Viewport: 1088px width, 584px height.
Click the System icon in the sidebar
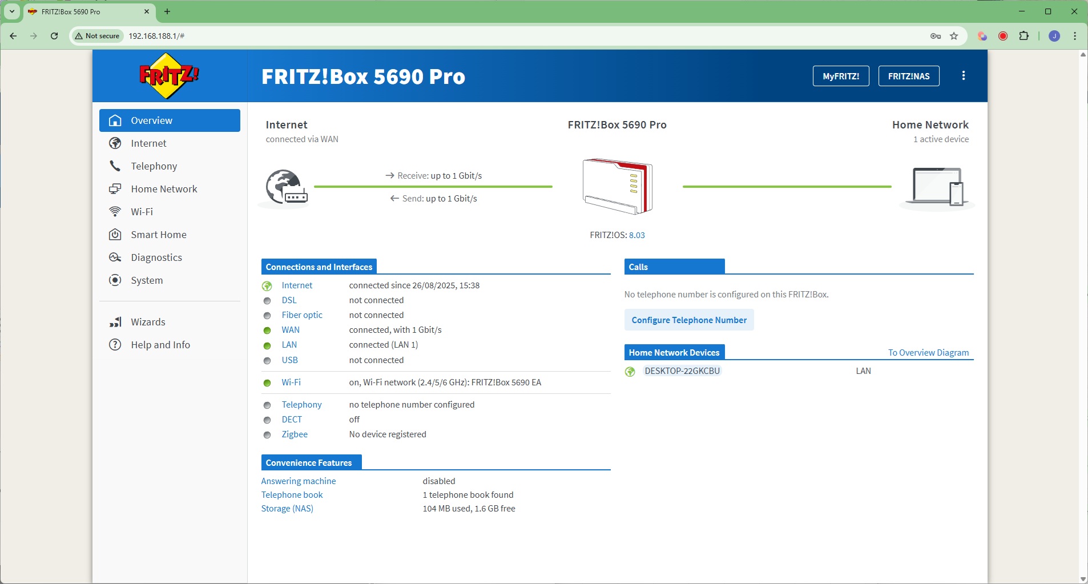tap(115, 280)
